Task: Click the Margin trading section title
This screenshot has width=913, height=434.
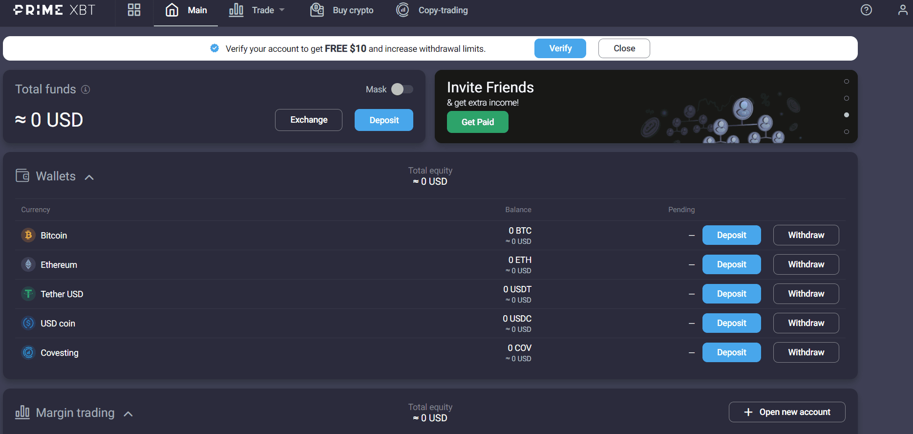Action: [x=75, y=413]
